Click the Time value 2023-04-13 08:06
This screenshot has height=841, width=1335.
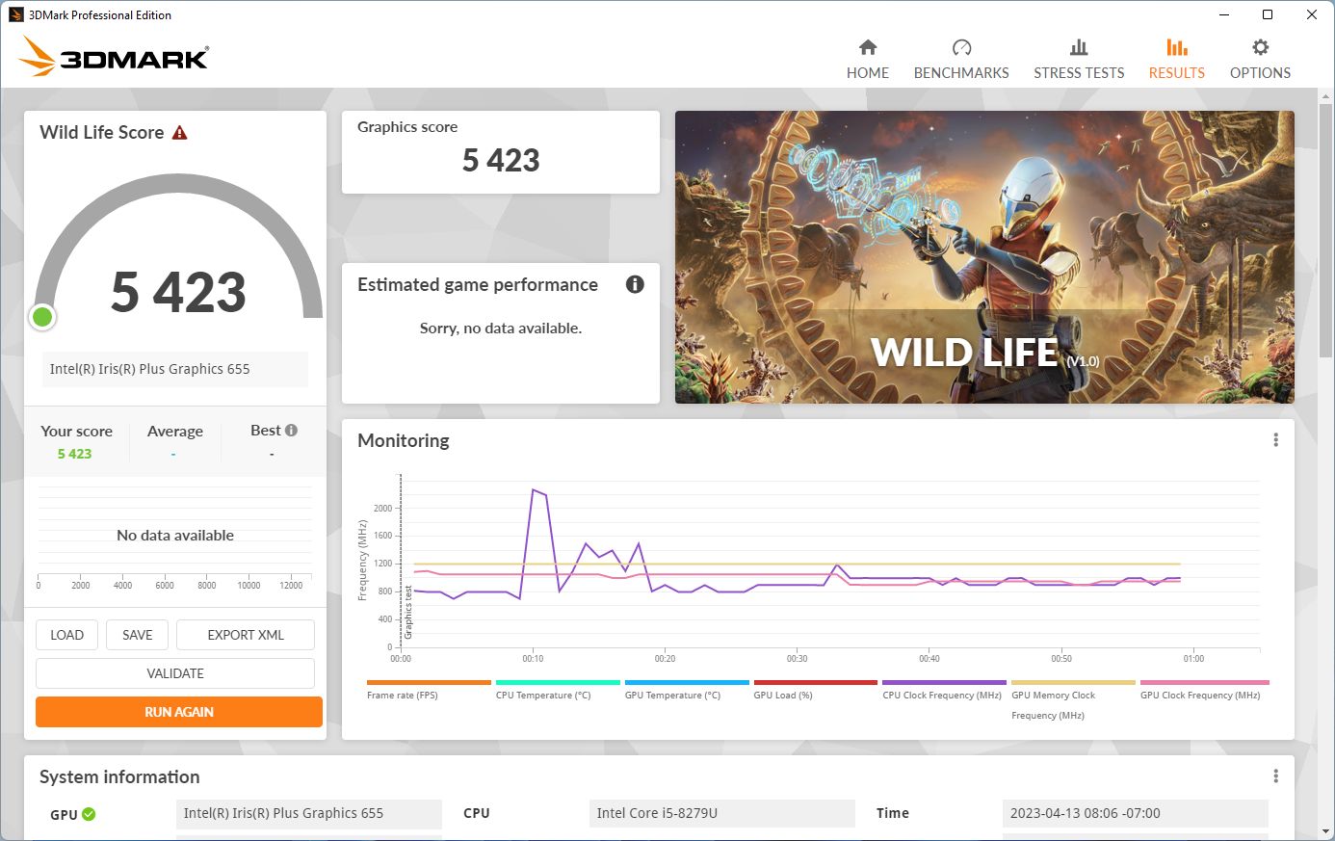tap(1136, 813)
